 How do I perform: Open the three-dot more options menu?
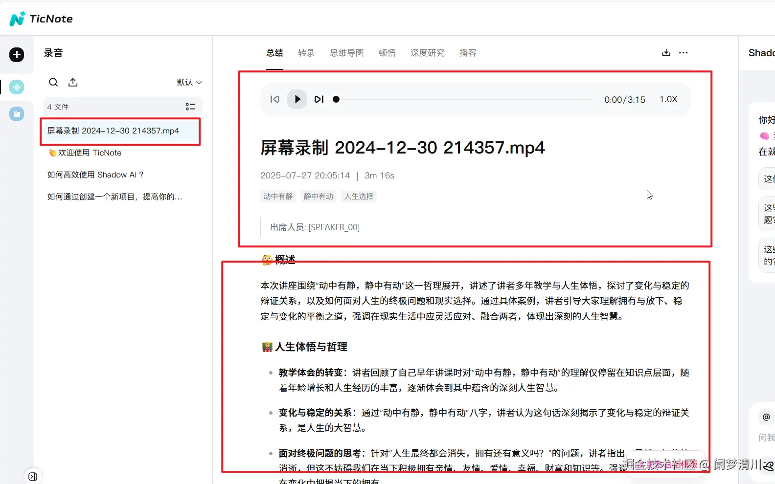pyautogui.click(x=684, y=53)
